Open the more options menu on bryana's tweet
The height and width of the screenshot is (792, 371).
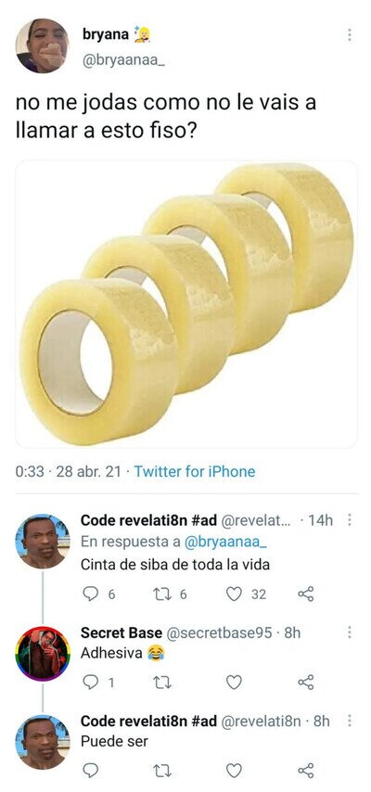pos(349,35)
